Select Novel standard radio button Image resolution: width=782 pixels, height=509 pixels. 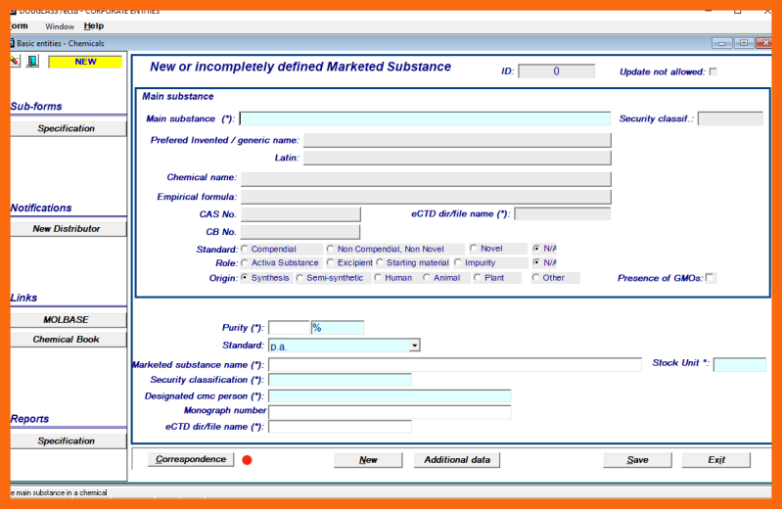pyautogui.click(x=474, y=248)
